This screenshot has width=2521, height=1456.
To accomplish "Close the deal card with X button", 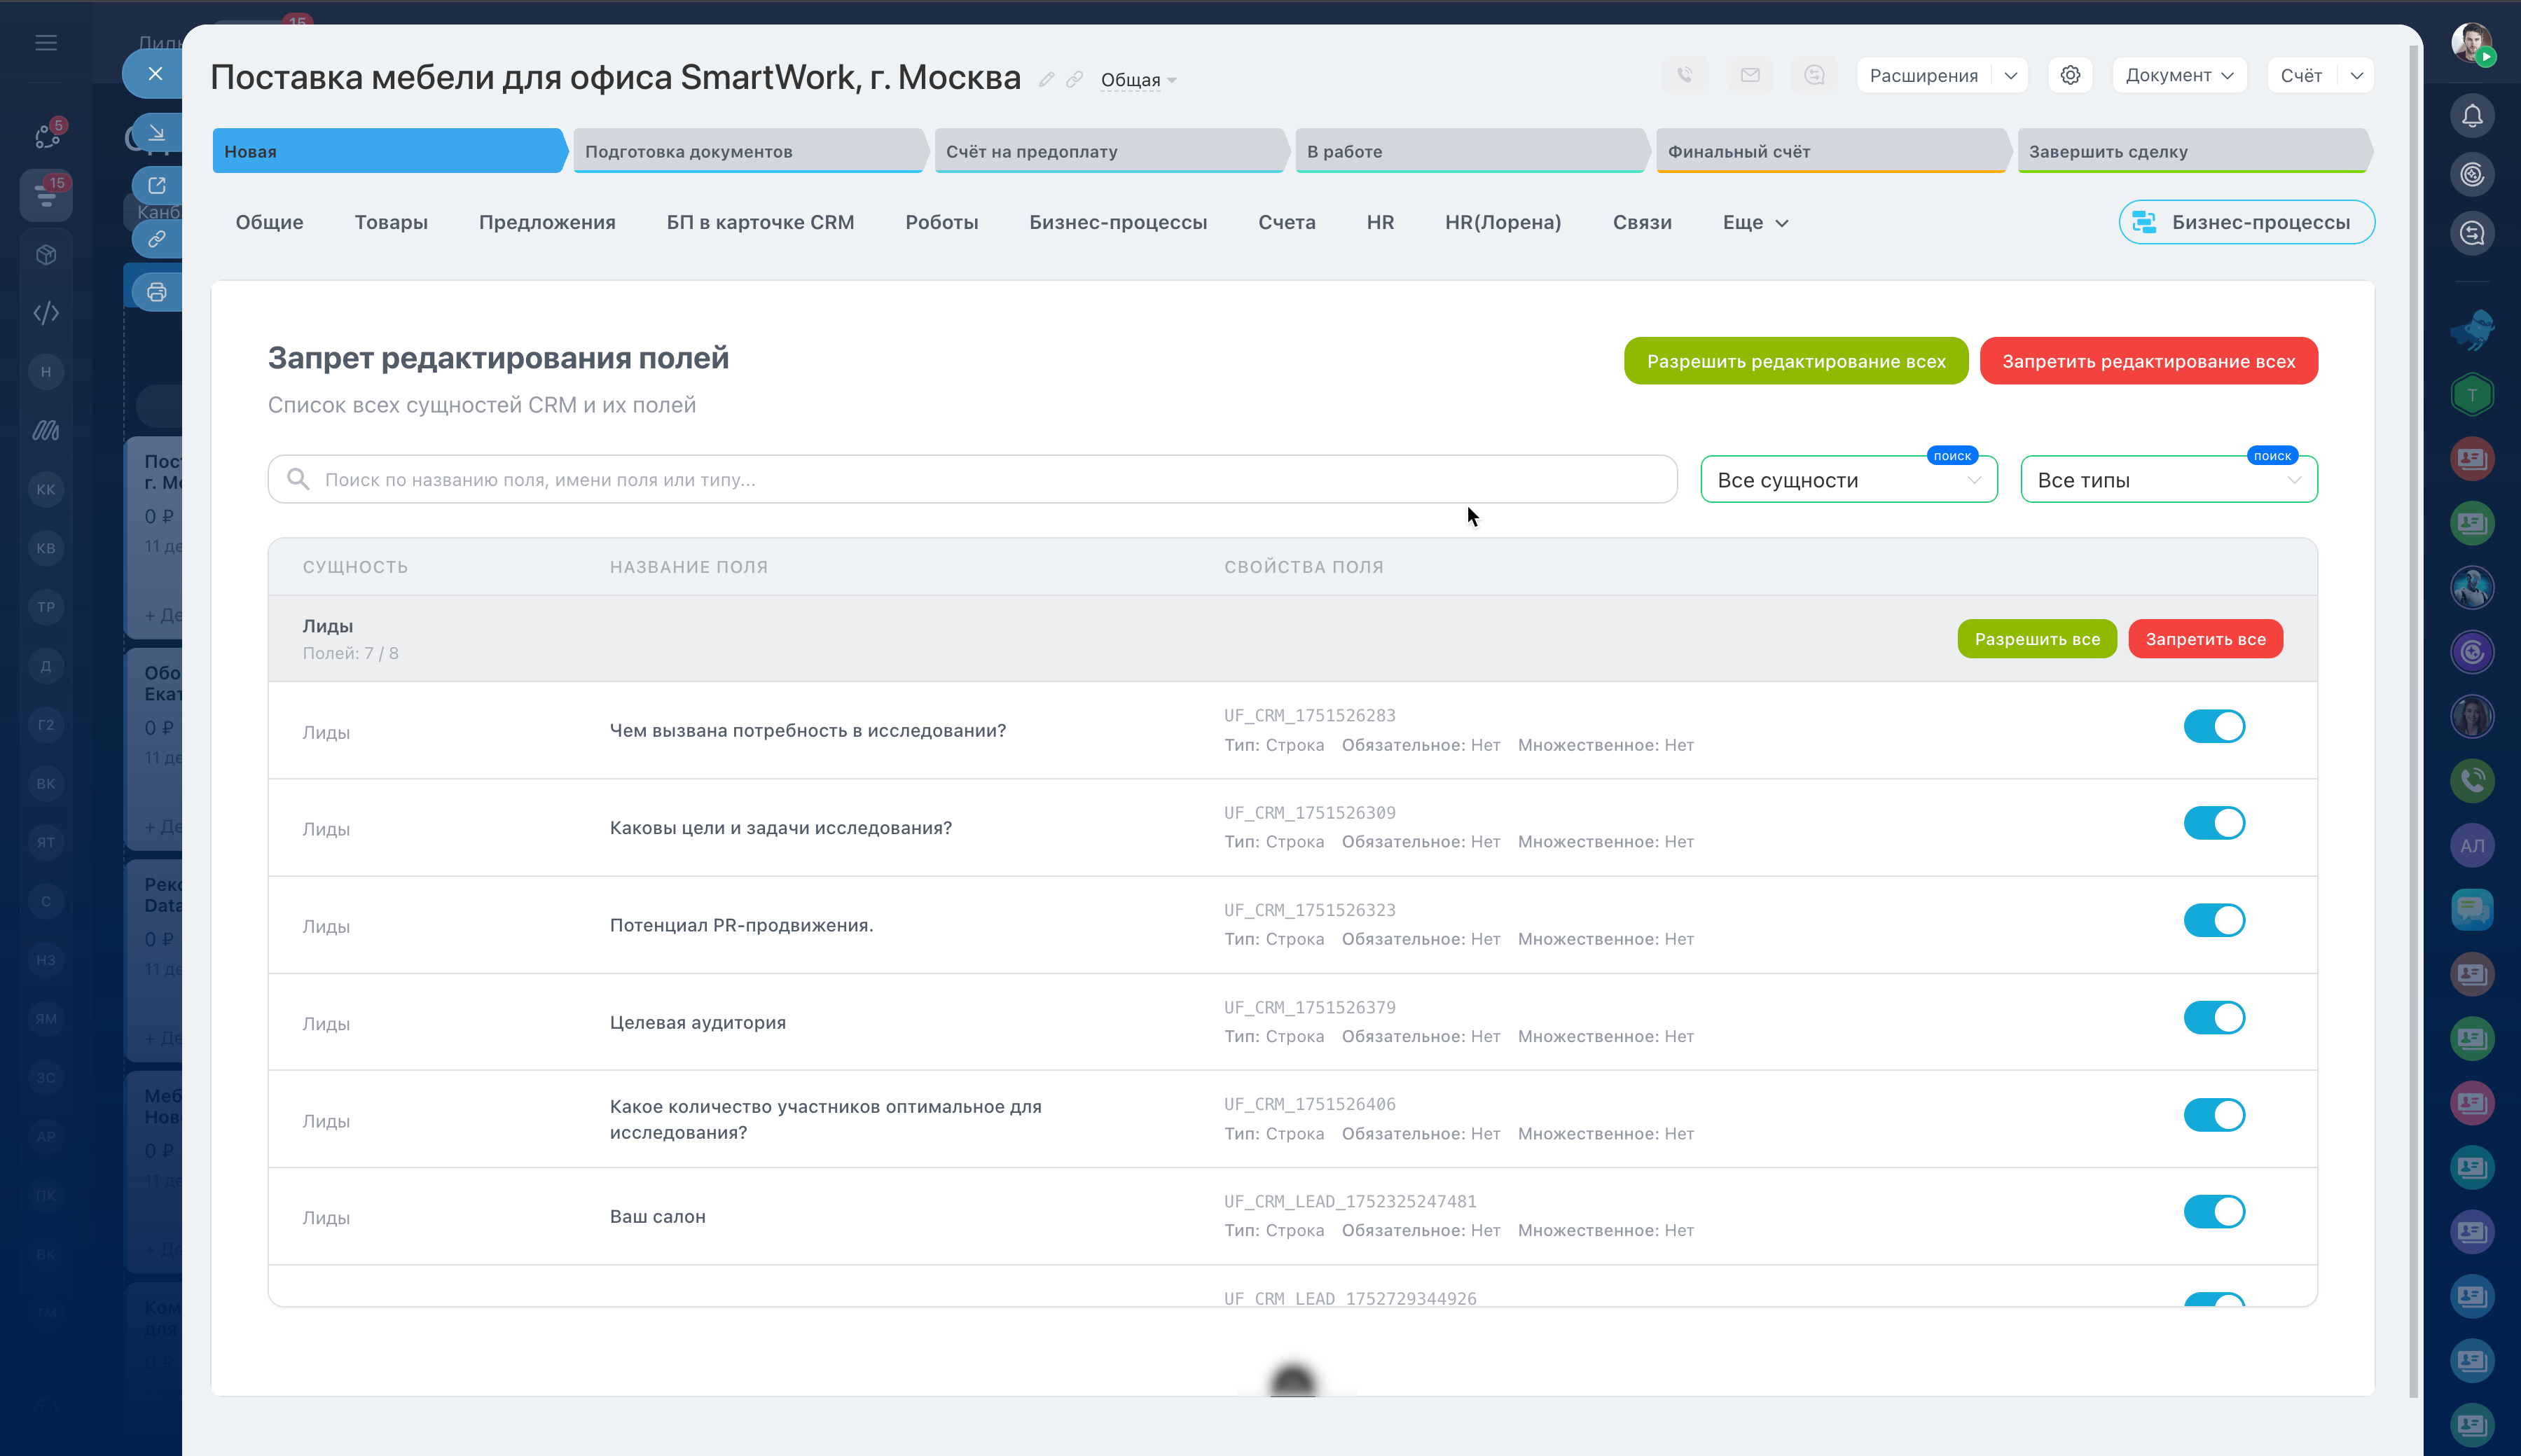I will coord(155,74).
